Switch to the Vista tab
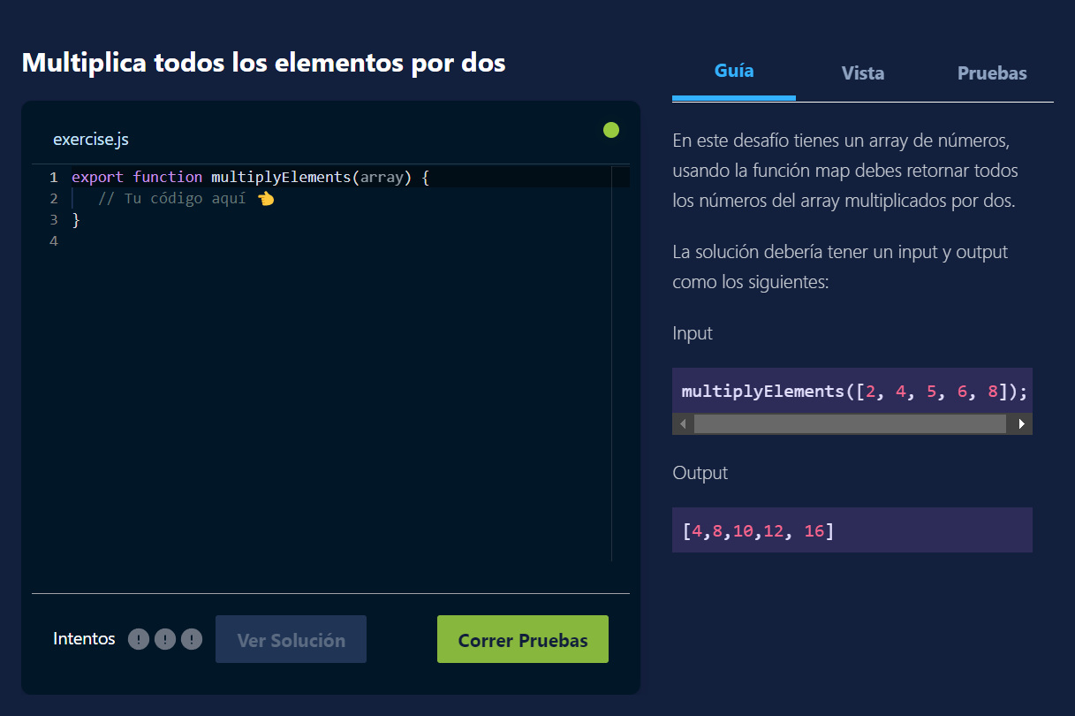Viewport: 1075px width, 716px height. 863,73
